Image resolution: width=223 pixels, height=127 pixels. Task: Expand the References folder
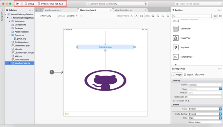click(x=10, y=21)
